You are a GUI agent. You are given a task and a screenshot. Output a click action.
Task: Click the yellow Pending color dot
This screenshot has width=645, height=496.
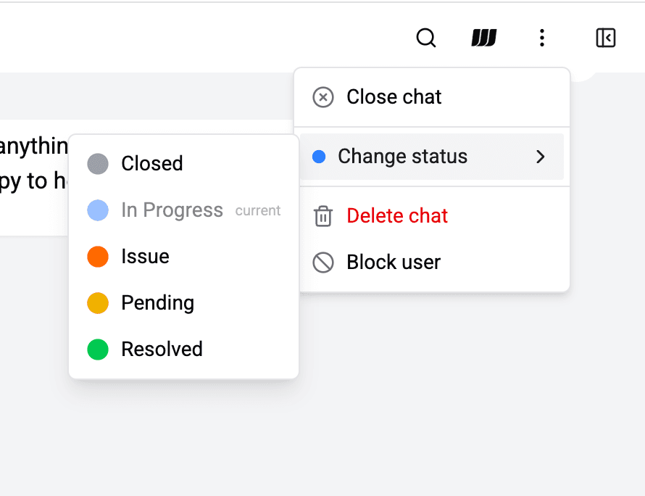tap(98, 303)
